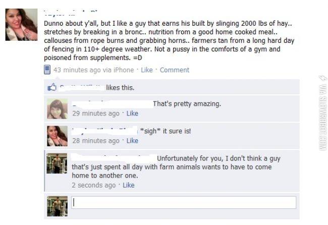The image size is (328, 225).
Task: Click the thumbs-up icon before 'likes this'
Action: [51, 88]
